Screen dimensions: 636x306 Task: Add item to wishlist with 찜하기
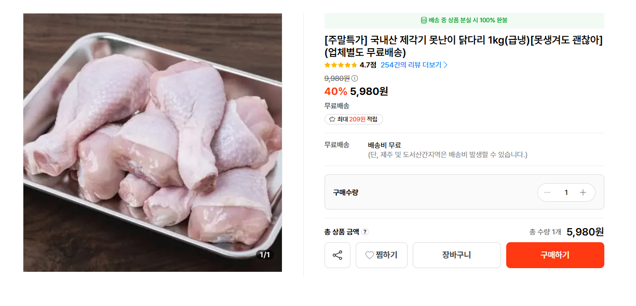click(381, 255)
